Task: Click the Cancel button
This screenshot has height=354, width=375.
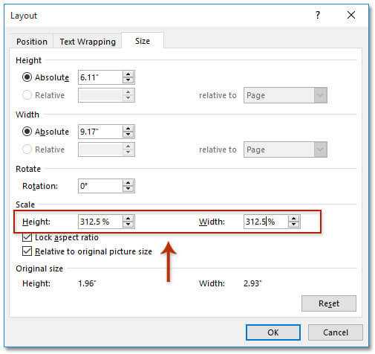Action: tap(336, 332)
